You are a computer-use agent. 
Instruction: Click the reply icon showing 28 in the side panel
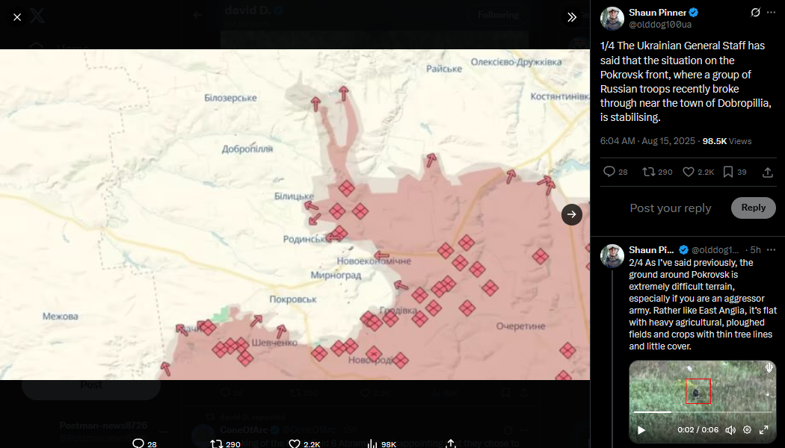pos(615,172)
